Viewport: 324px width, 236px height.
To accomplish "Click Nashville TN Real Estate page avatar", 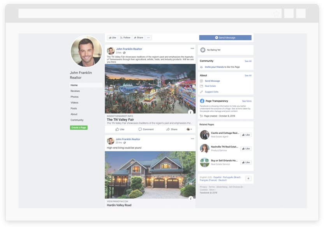I will pyautogui.click(x=204, y=149).
